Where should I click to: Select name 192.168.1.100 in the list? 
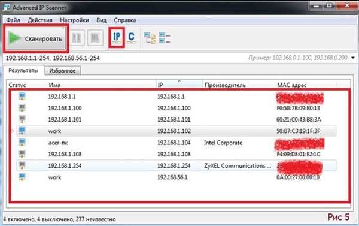(65, 108)
